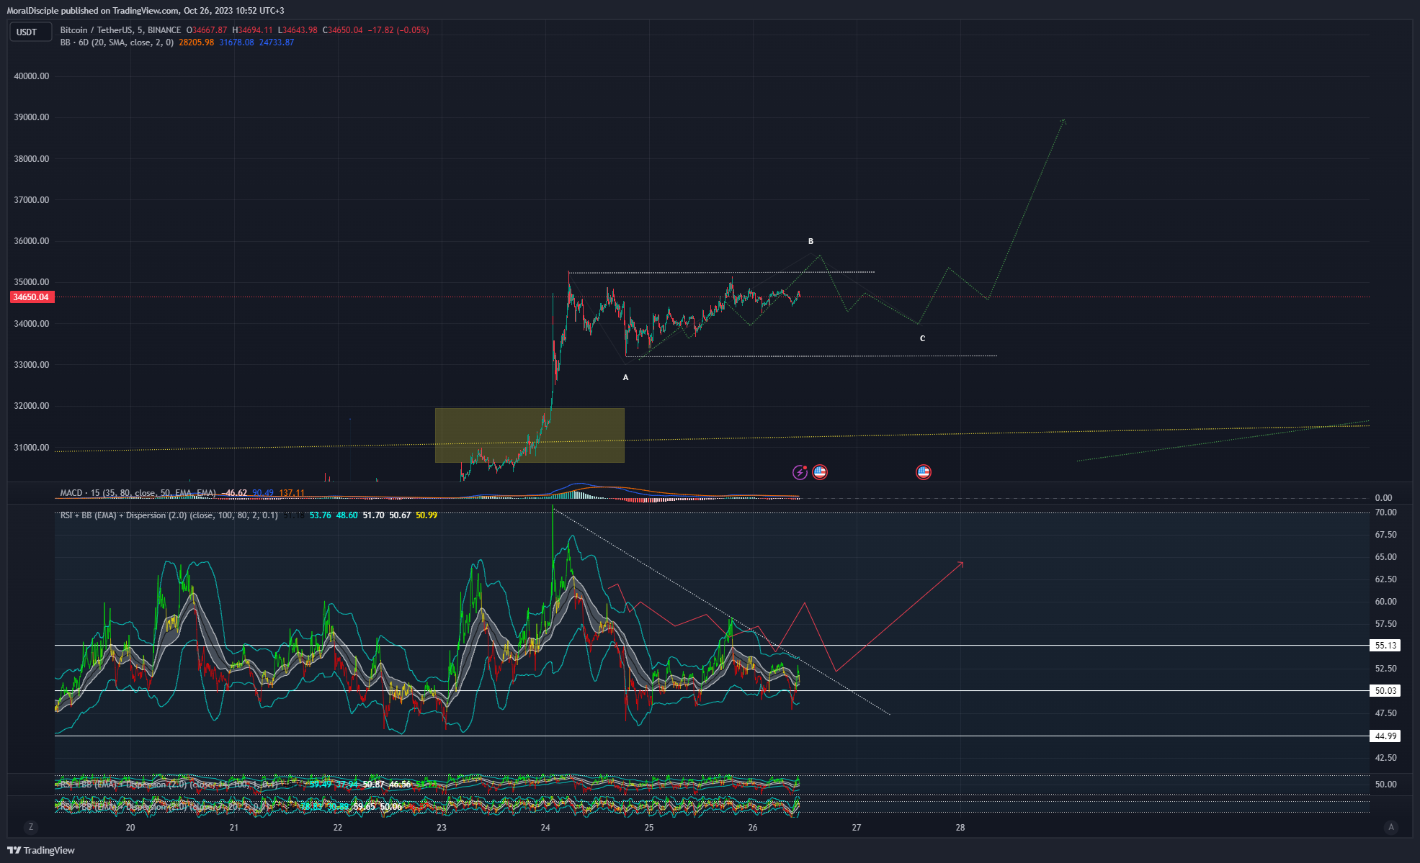This screenshot has height=863, width=1420.
Task: Click the Z timezone button at bottom left
Action: [30, 827]
